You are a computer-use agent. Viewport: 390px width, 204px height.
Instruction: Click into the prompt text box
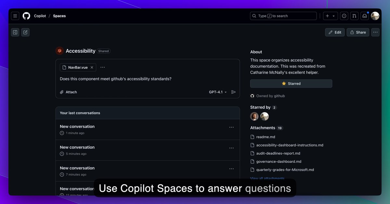(148, 79)
